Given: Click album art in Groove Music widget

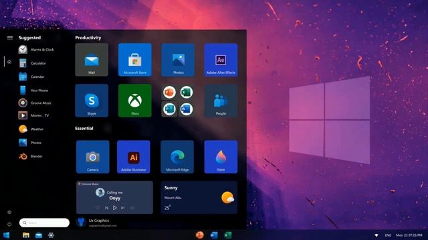Looking at the screenshot, I should point(100,192).
